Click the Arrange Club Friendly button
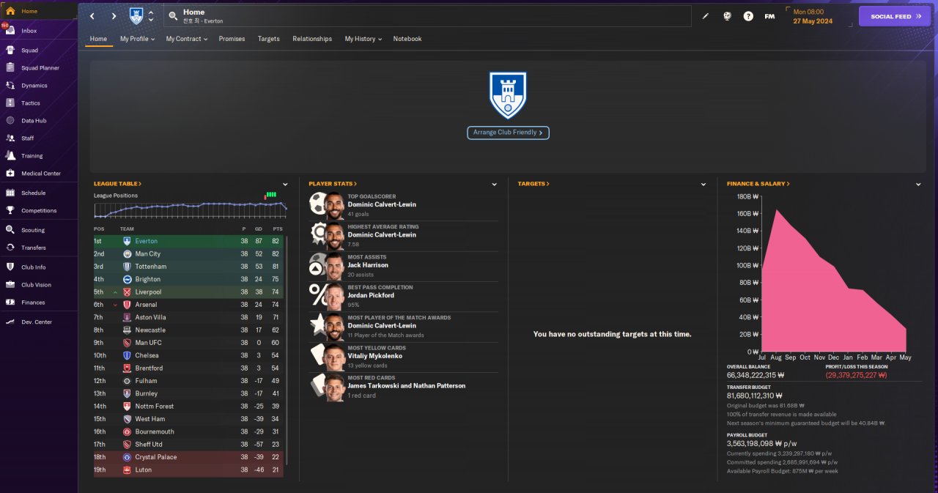 coord(508,133)
